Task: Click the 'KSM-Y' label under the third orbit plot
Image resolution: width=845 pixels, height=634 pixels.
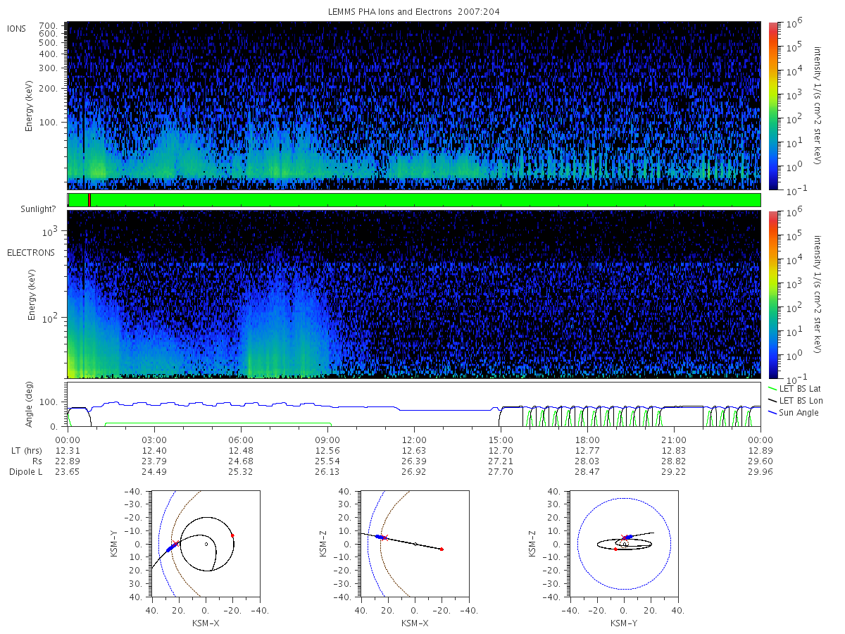Action: coord(624,623)
